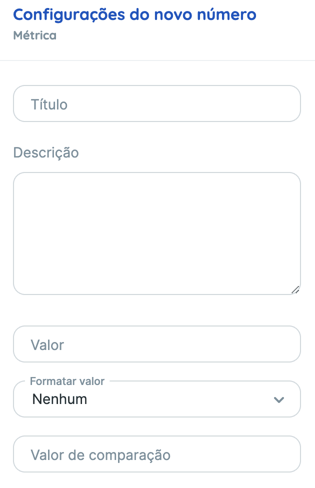Click the Valor de comparação placeholder text
Viewport: 315px width, 488px height.
click(100, 454)
